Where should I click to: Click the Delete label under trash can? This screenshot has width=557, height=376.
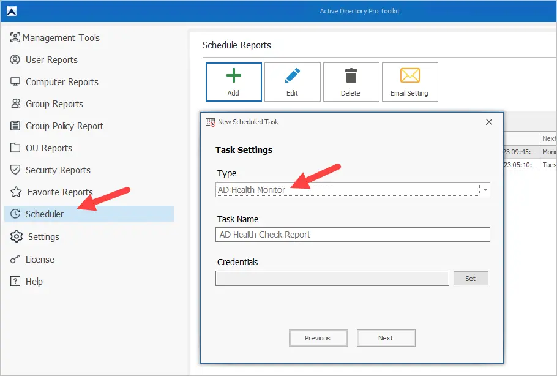pos(350,93)
